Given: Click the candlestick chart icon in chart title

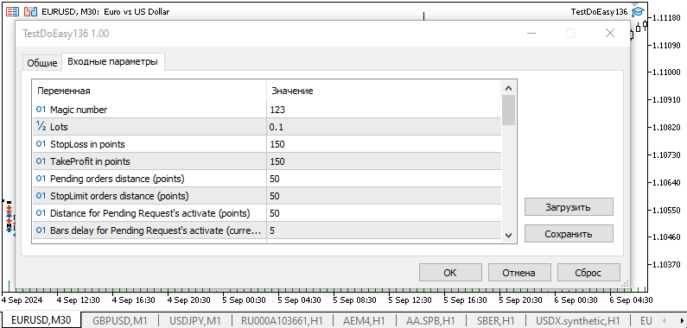Looking at the screenshot, I should tap(30, 12).
